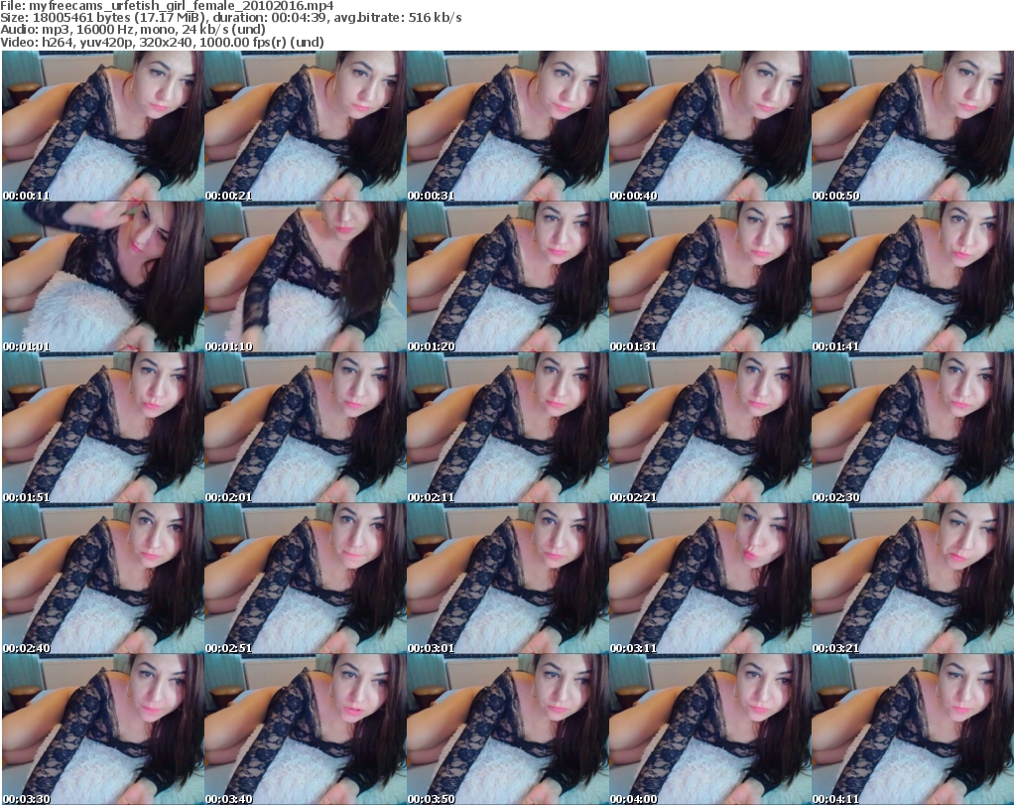Choose the frame at 00:01:31
The image size is (1016, 805).
click(710, 277)
